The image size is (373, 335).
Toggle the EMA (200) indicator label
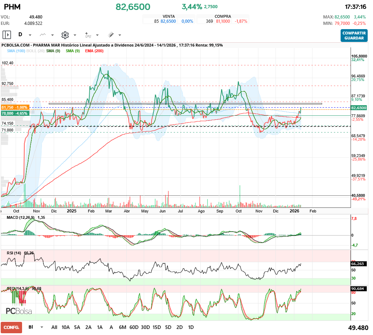94,51
